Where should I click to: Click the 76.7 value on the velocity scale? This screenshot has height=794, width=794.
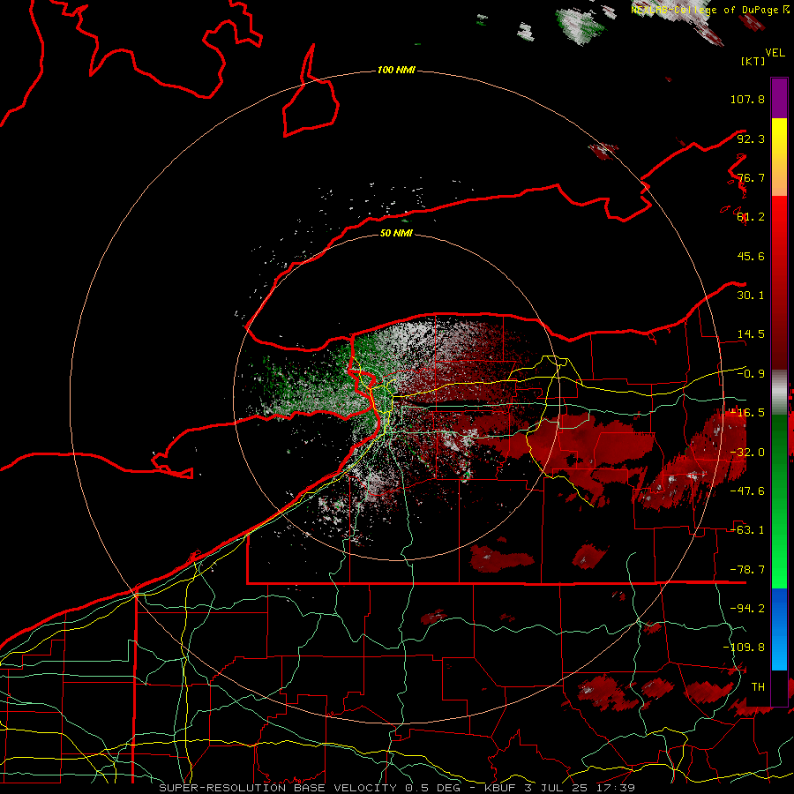(x=751, y=177)
